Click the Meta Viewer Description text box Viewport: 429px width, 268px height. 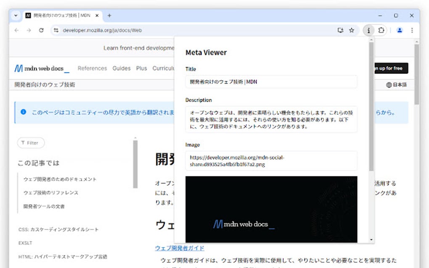click(x=271, y=119)
